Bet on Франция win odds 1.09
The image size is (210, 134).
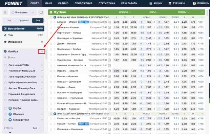pyautogui.click(x=117, y=27)
